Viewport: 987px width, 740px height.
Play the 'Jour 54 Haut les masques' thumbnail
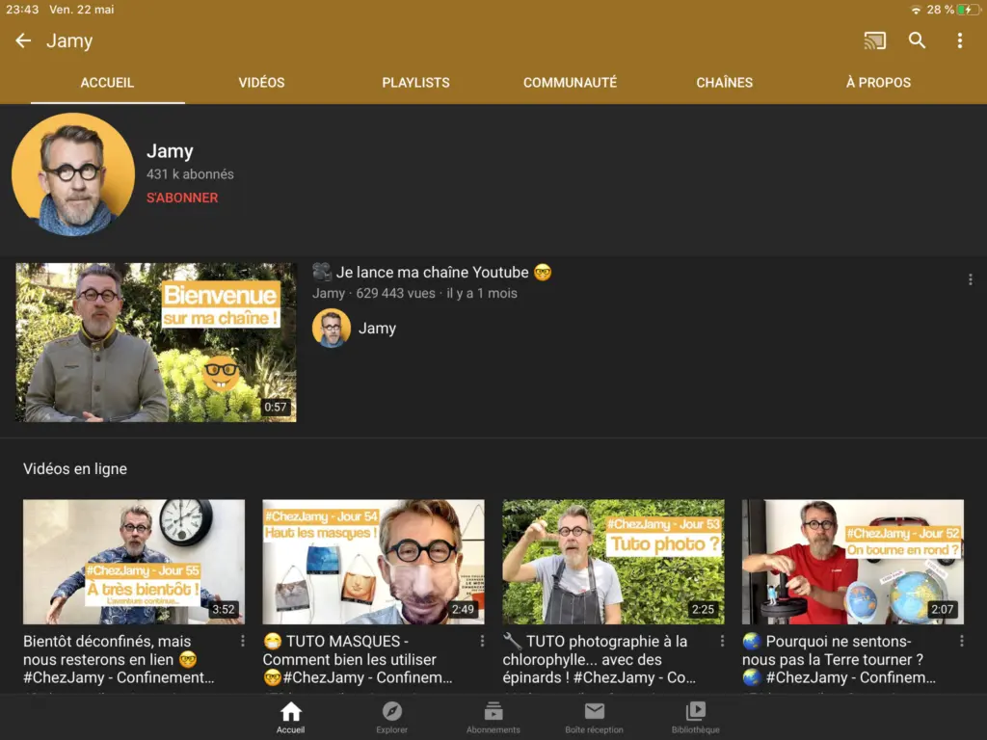coord(373,562)
